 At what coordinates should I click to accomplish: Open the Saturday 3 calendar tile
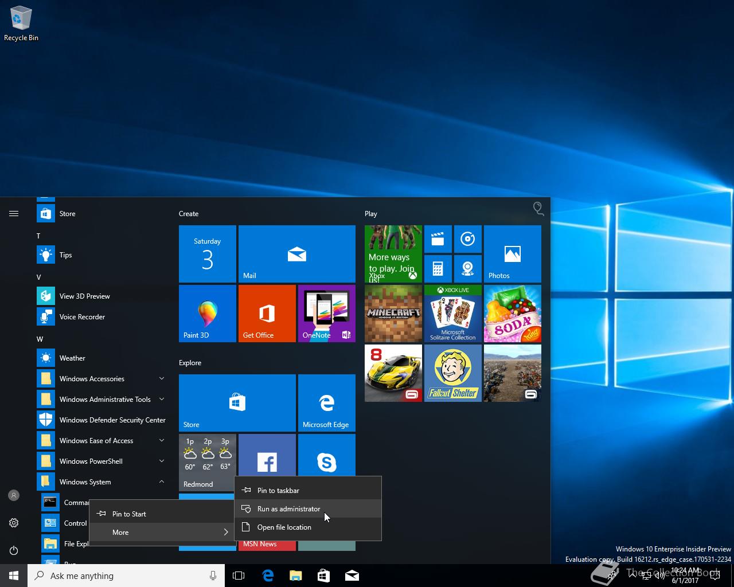coord(208,254)
